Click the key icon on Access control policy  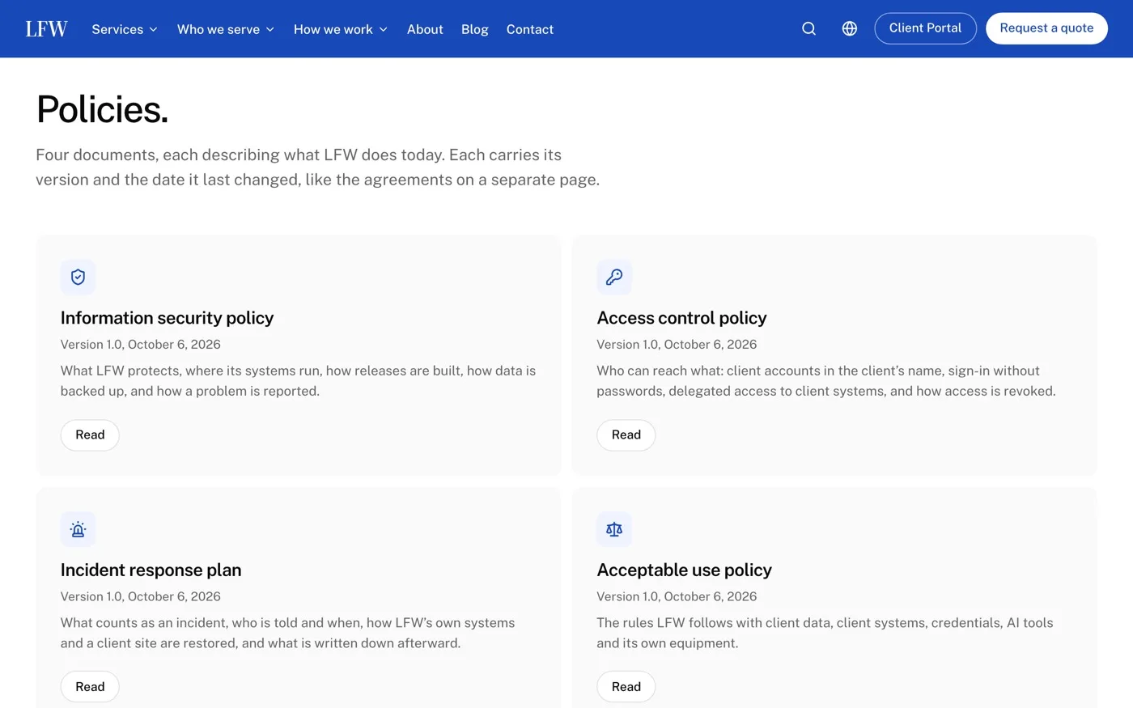[x=614, y=277]
